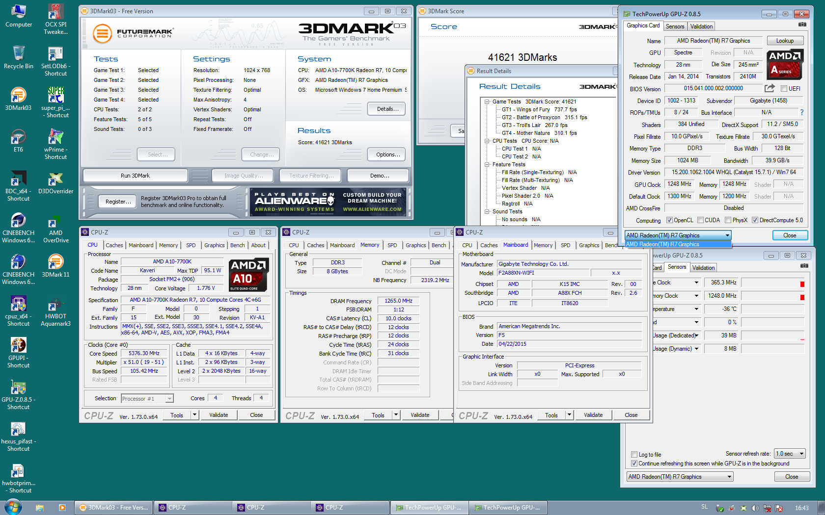Launch the SetLODb6 shortcut on desktop
The image size is (825, 515).
pos(55,61)
